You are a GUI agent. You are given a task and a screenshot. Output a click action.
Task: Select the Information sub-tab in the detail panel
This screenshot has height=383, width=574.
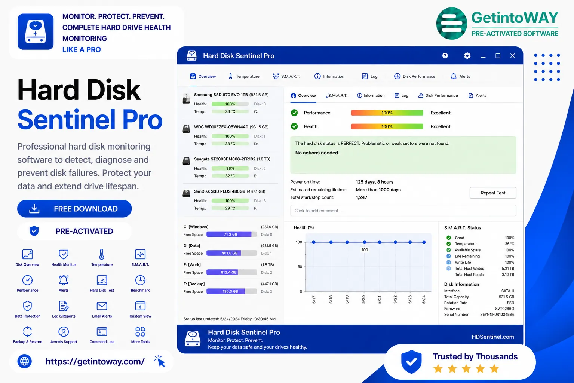(371, 96)
